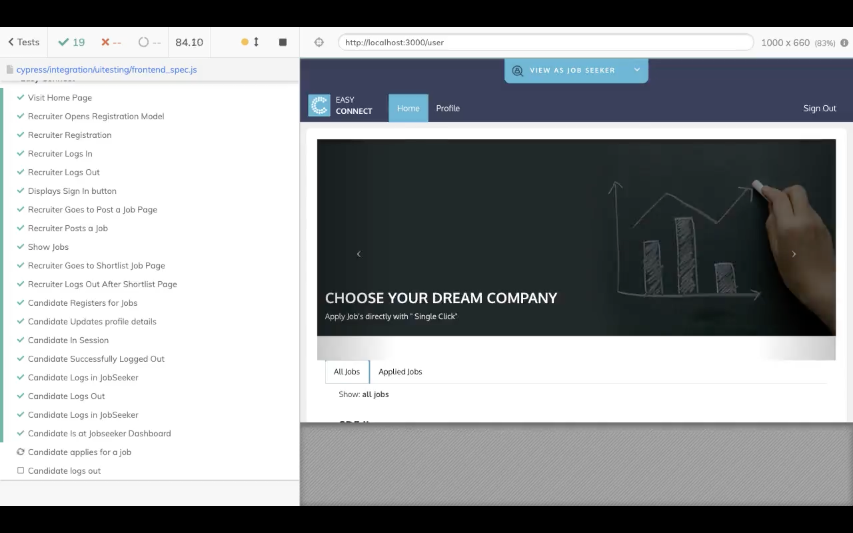Click the viewport info icon

[x=844, y=43]
